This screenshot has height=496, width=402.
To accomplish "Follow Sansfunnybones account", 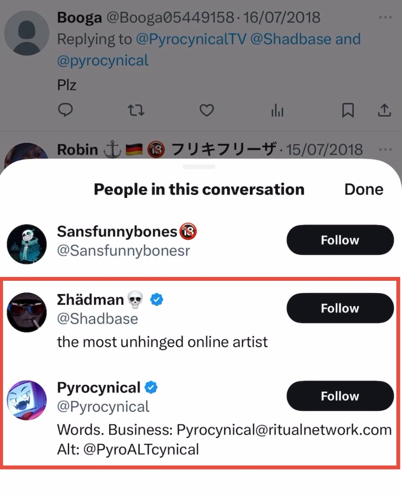I will click(x=340, y=240).
